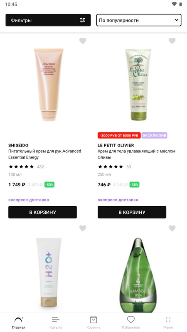
Task: Toggle heart on H2O+ product
Action: pos(83,228)
